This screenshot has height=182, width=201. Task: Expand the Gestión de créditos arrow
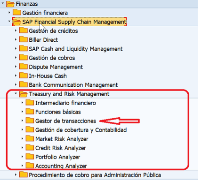pyautogui.click(x=16, y=30)
